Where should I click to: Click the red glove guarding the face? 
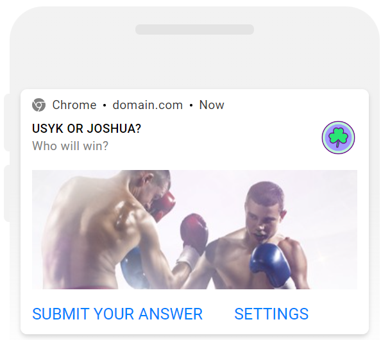click(x=162, y=205)
